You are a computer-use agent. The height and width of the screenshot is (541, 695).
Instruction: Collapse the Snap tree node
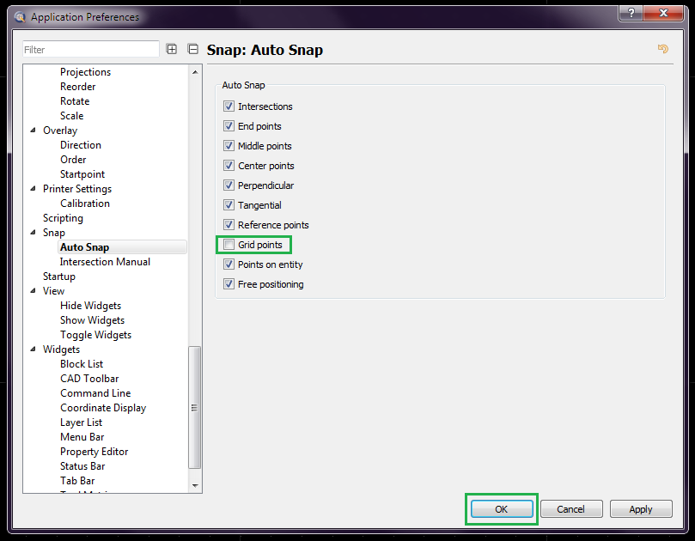point(35,233)
